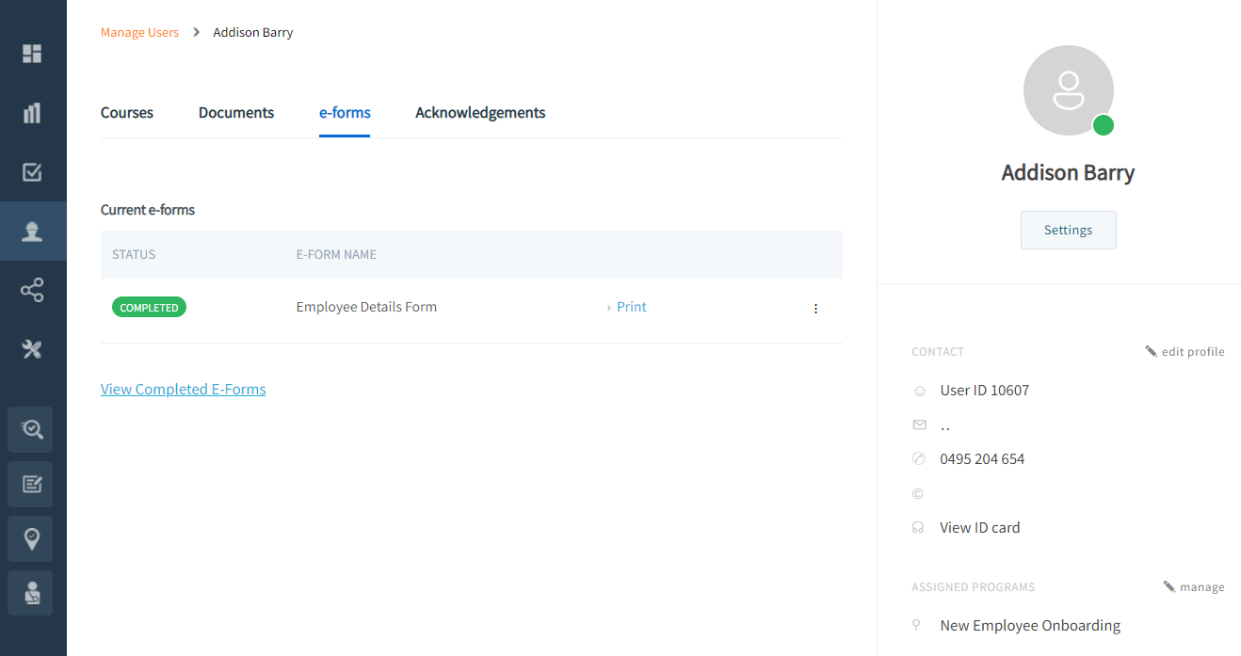Open the checkbox tasks sidebar icon
The image size is (1241, 656).
coord(32,172)
